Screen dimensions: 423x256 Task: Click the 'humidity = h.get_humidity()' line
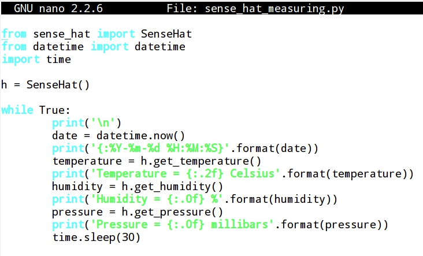(137, 186)
